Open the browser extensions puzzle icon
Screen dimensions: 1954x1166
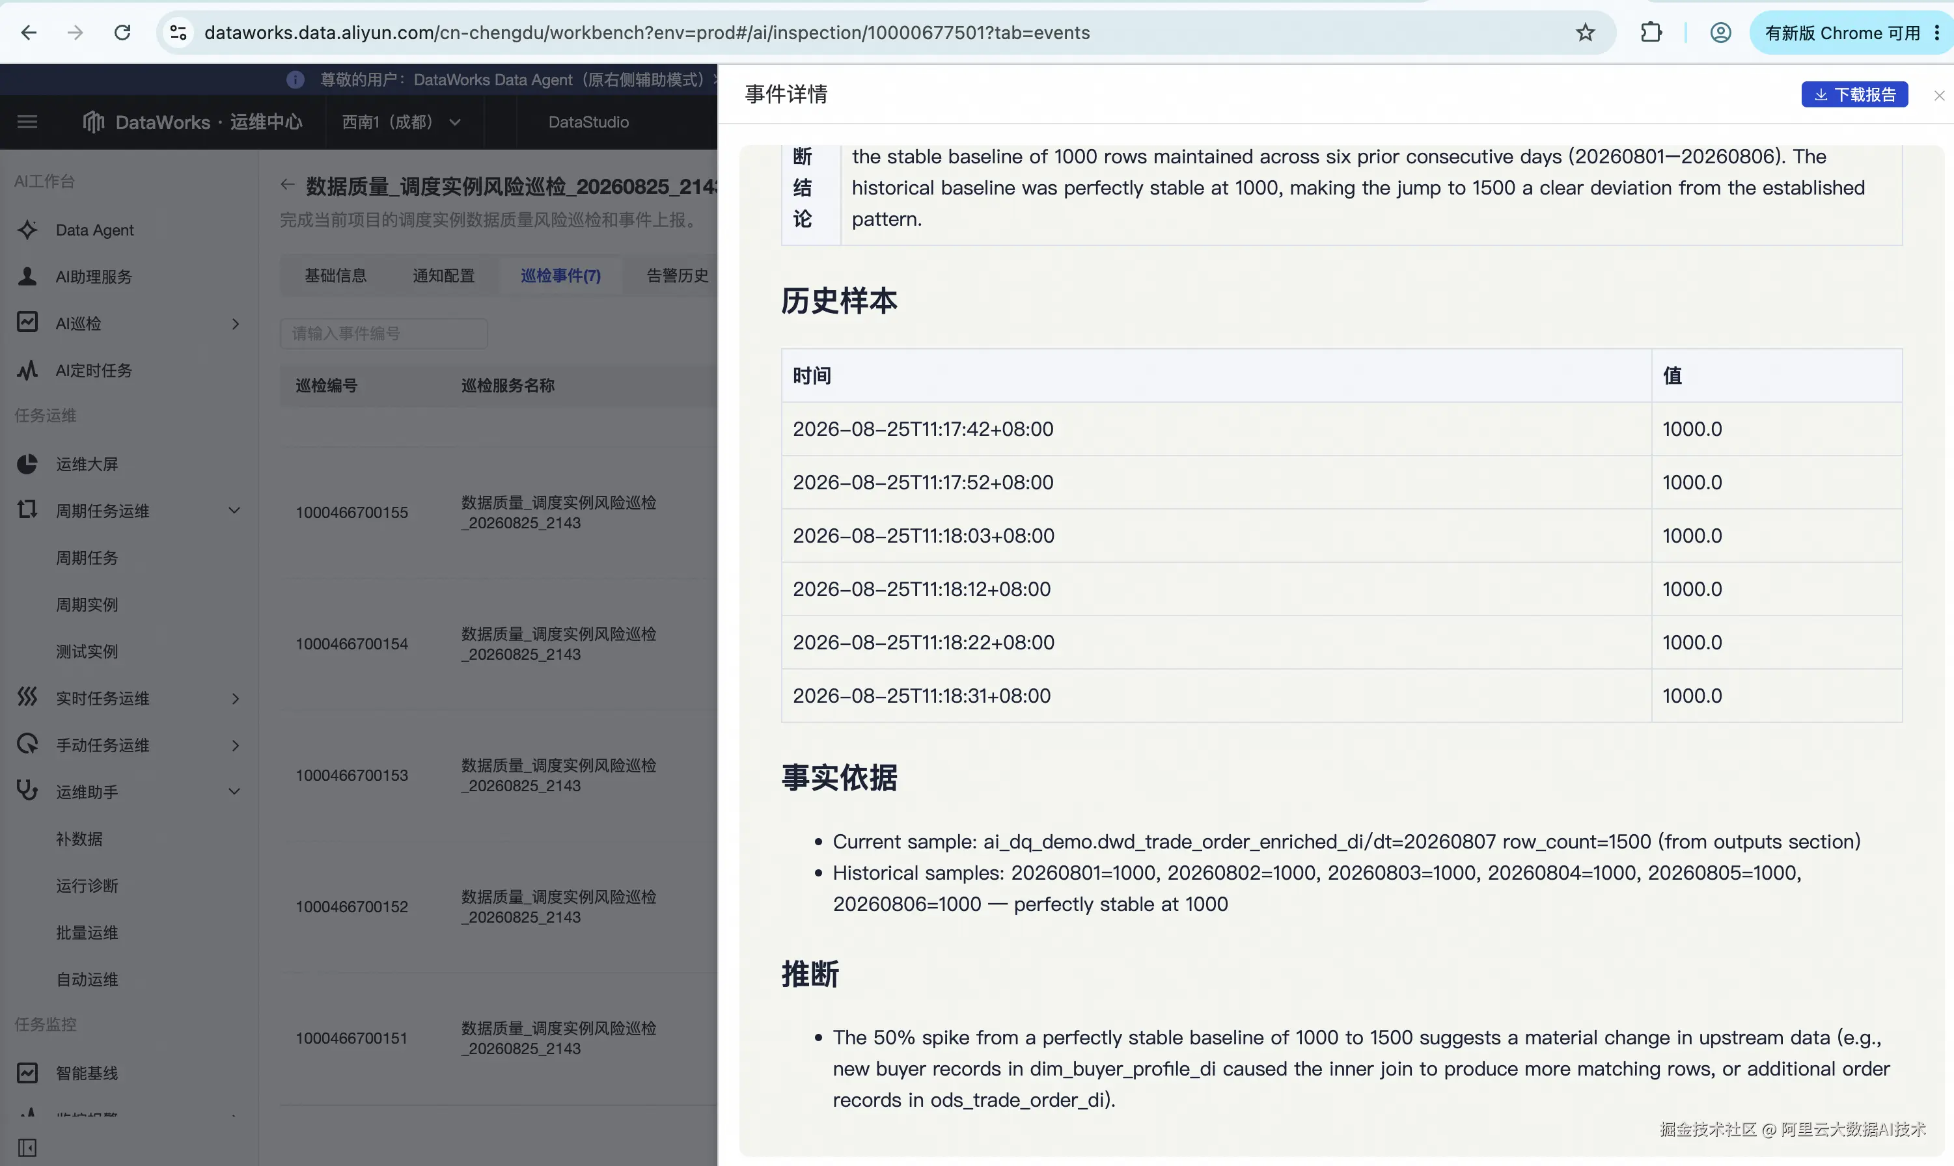(1651, 33)
